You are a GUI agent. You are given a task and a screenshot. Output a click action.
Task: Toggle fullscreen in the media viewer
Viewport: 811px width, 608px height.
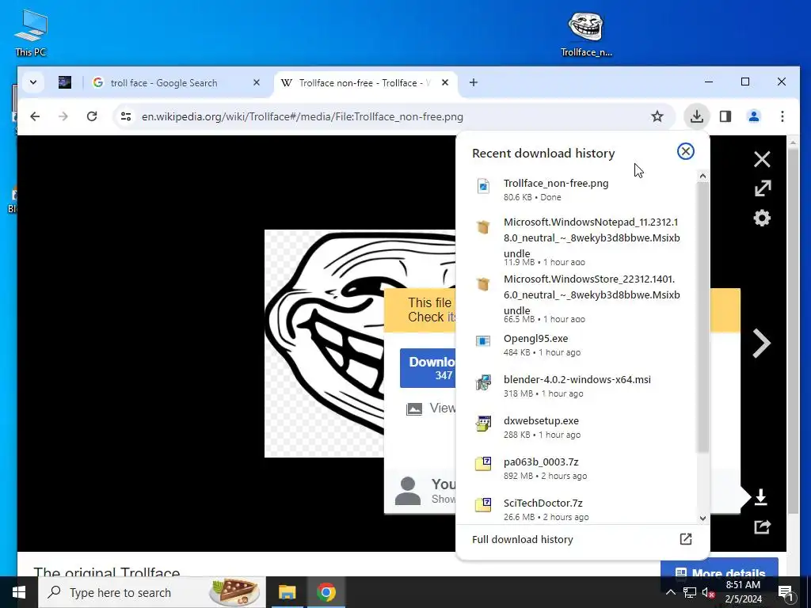(x=763, y=188)
